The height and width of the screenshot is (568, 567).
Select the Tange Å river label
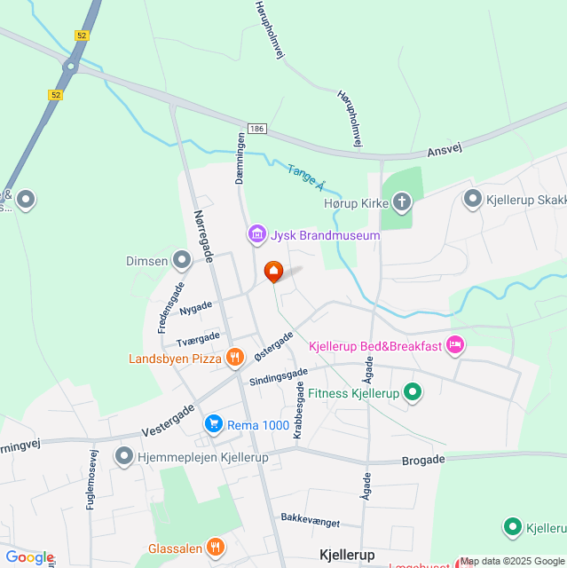tap(306, 177)
